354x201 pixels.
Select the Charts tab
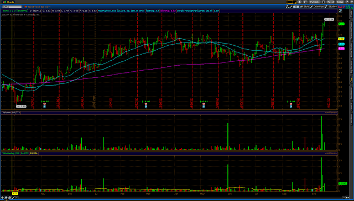point(9,2)
